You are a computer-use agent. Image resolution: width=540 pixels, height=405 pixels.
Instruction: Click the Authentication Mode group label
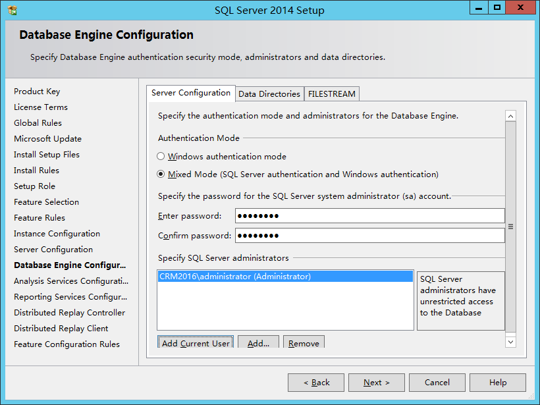click(199, 138)
